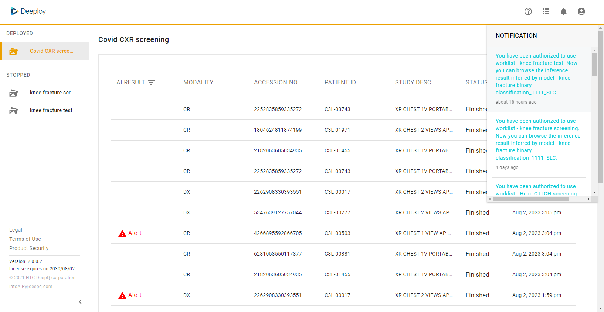The height and width of the screenshot is (312, 604).
Task: Click the AI Result filter icon
Action: (x=151, y=83)
